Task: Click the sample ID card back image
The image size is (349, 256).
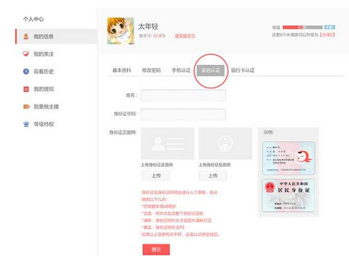Action: tap(289, 195)
